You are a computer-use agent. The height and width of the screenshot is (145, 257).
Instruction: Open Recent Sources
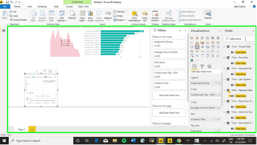coord(42,16)
